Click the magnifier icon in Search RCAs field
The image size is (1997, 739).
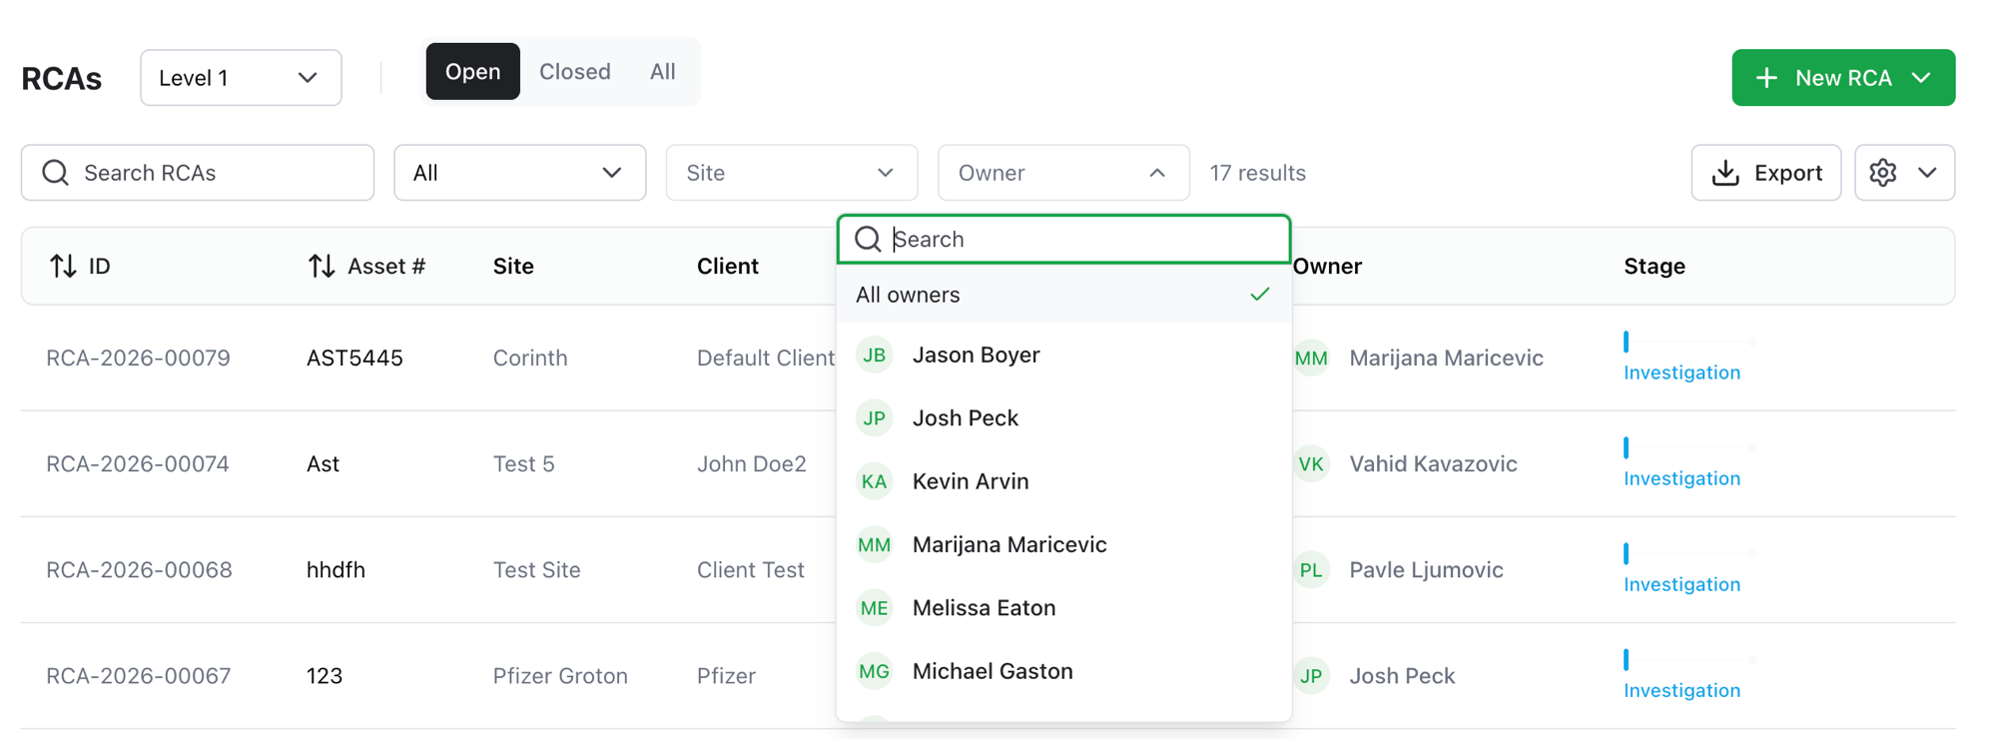click(x=56, y=173)
